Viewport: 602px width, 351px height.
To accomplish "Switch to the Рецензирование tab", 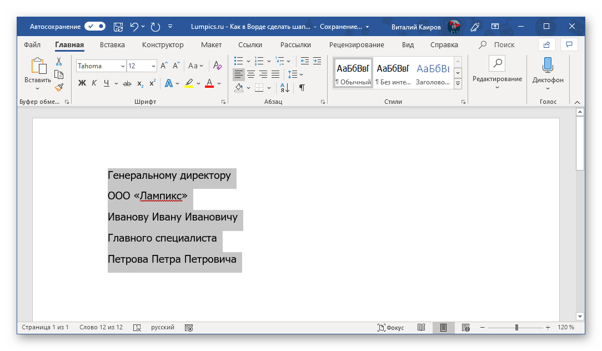I will (356, 45).
